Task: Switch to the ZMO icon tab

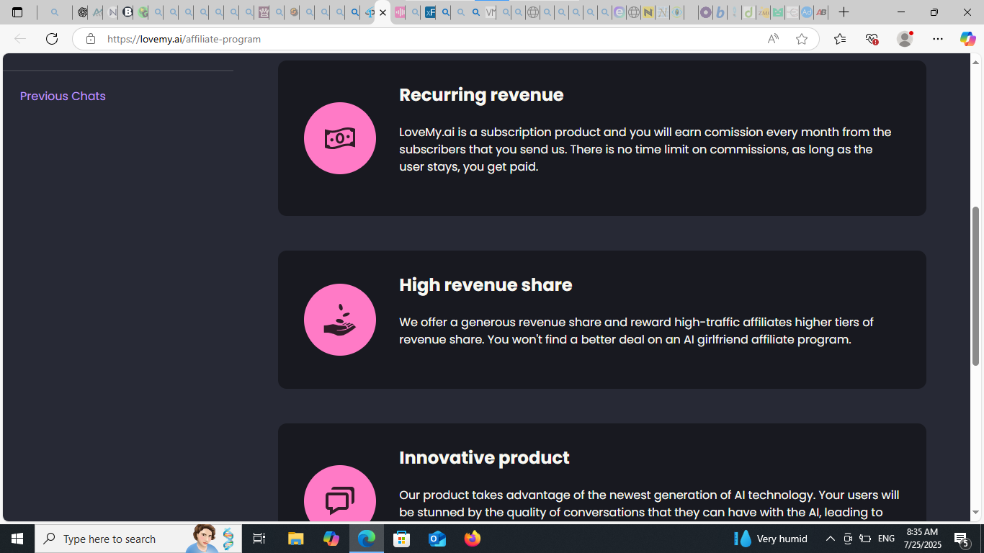Action: coord(763,12)
